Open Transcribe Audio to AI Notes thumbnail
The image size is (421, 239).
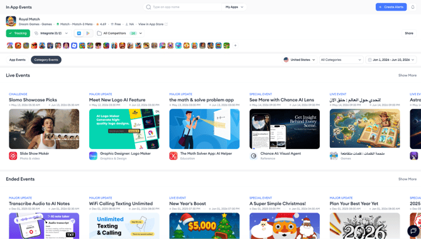(x=44, y=226)
